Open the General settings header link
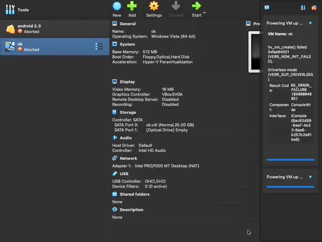 click(x=128, y=24)
